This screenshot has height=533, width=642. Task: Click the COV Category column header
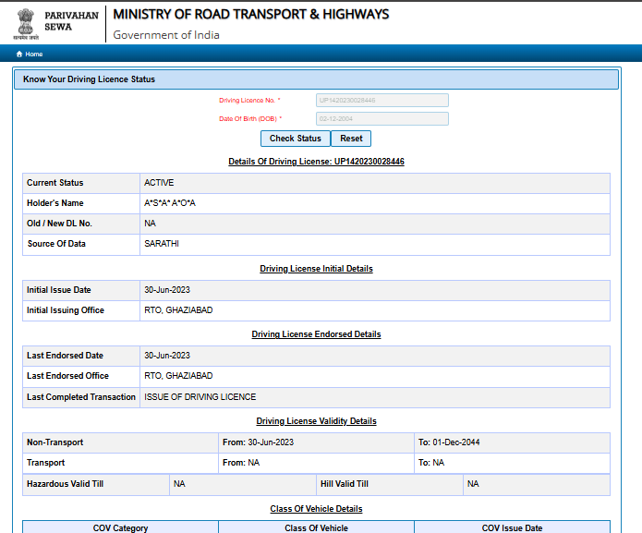coord(120,527)
